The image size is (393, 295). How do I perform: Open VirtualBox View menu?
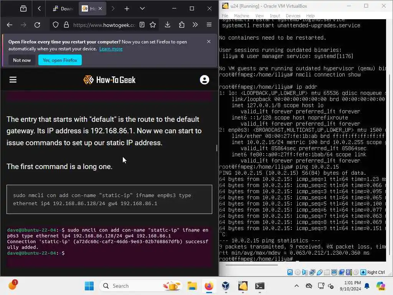tap(259, 15)
